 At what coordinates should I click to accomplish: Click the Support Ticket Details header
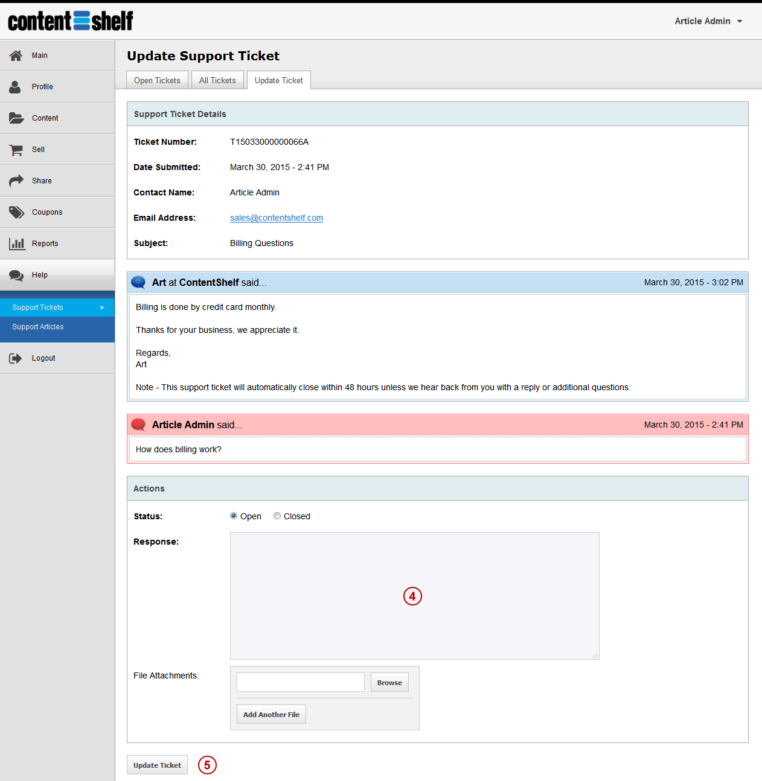click(x=438, y=114)
